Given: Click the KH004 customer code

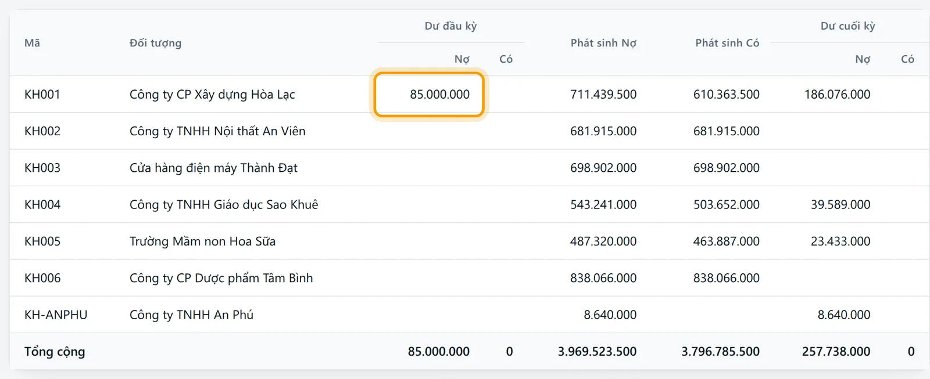Looking at the screenshot, I should pyautogui.click(x=42, y=204).
